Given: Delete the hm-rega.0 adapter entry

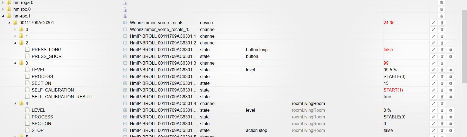Looking at the screenshot, I should click(x=442, y=3).
